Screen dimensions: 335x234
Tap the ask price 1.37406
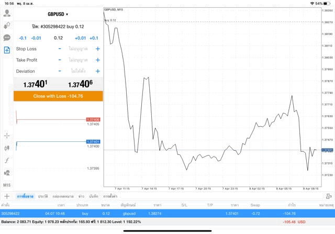80,84
